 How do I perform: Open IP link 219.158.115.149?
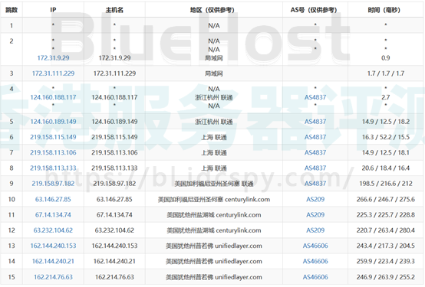[53, 137]
